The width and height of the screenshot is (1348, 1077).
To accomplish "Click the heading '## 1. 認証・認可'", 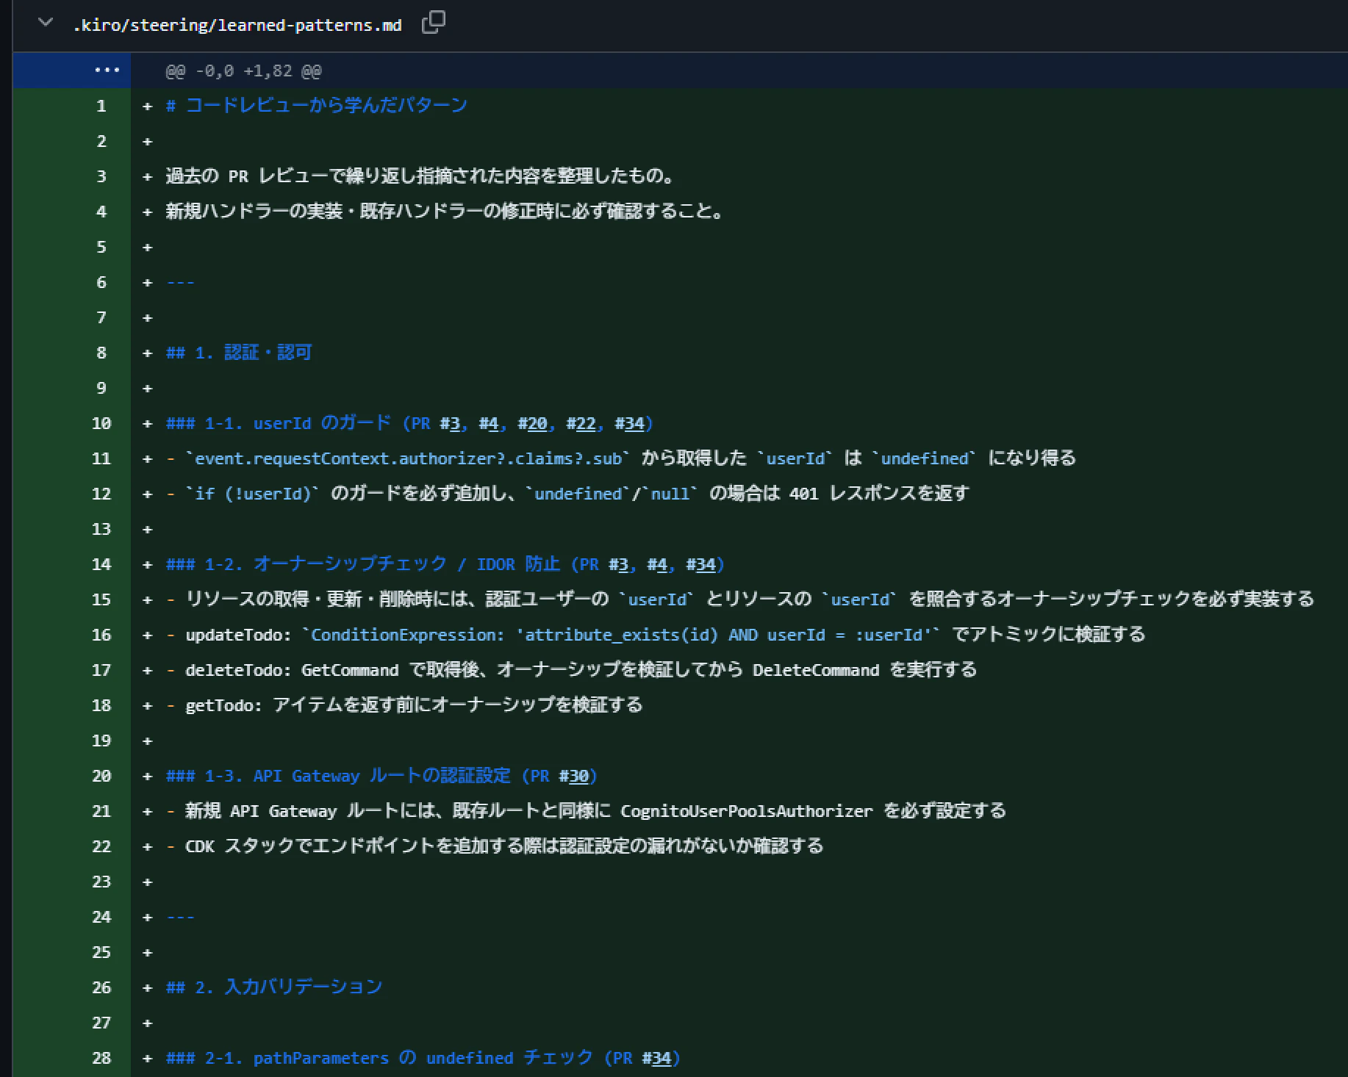I will pos(239,353).
